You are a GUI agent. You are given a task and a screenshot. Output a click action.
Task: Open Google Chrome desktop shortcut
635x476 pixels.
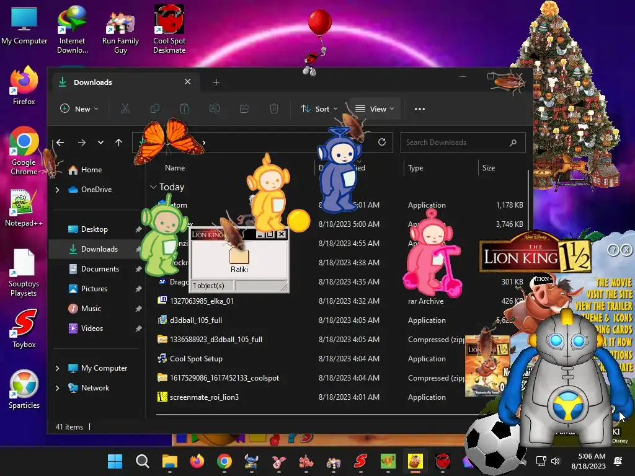tap(24, 151)
